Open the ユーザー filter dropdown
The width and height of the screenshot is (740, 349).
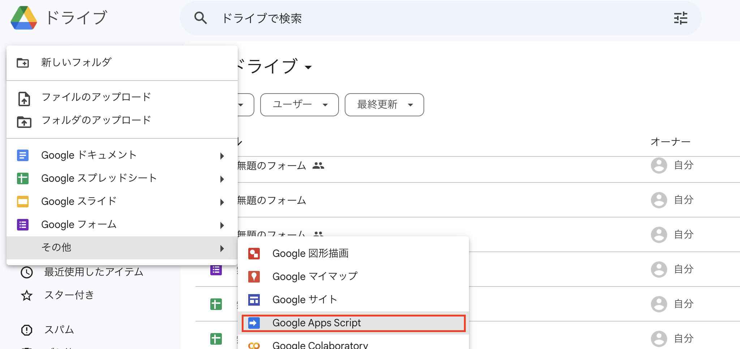tap(299, 105)
